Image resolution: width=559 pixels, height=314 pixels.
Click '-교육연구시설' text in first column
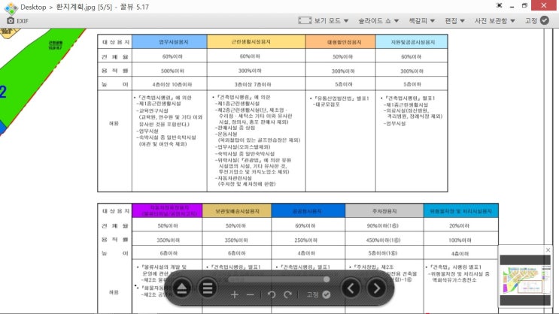[152, 110]
